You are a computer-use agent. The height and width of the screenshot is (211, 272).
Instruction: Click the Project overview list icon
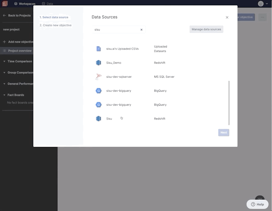(5, 51)
